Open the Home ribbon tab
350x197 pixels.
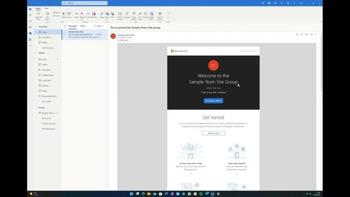pyautogui.click(x=38, y=8)
